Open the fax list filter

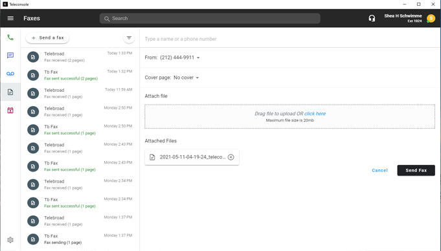click(129, 38)
